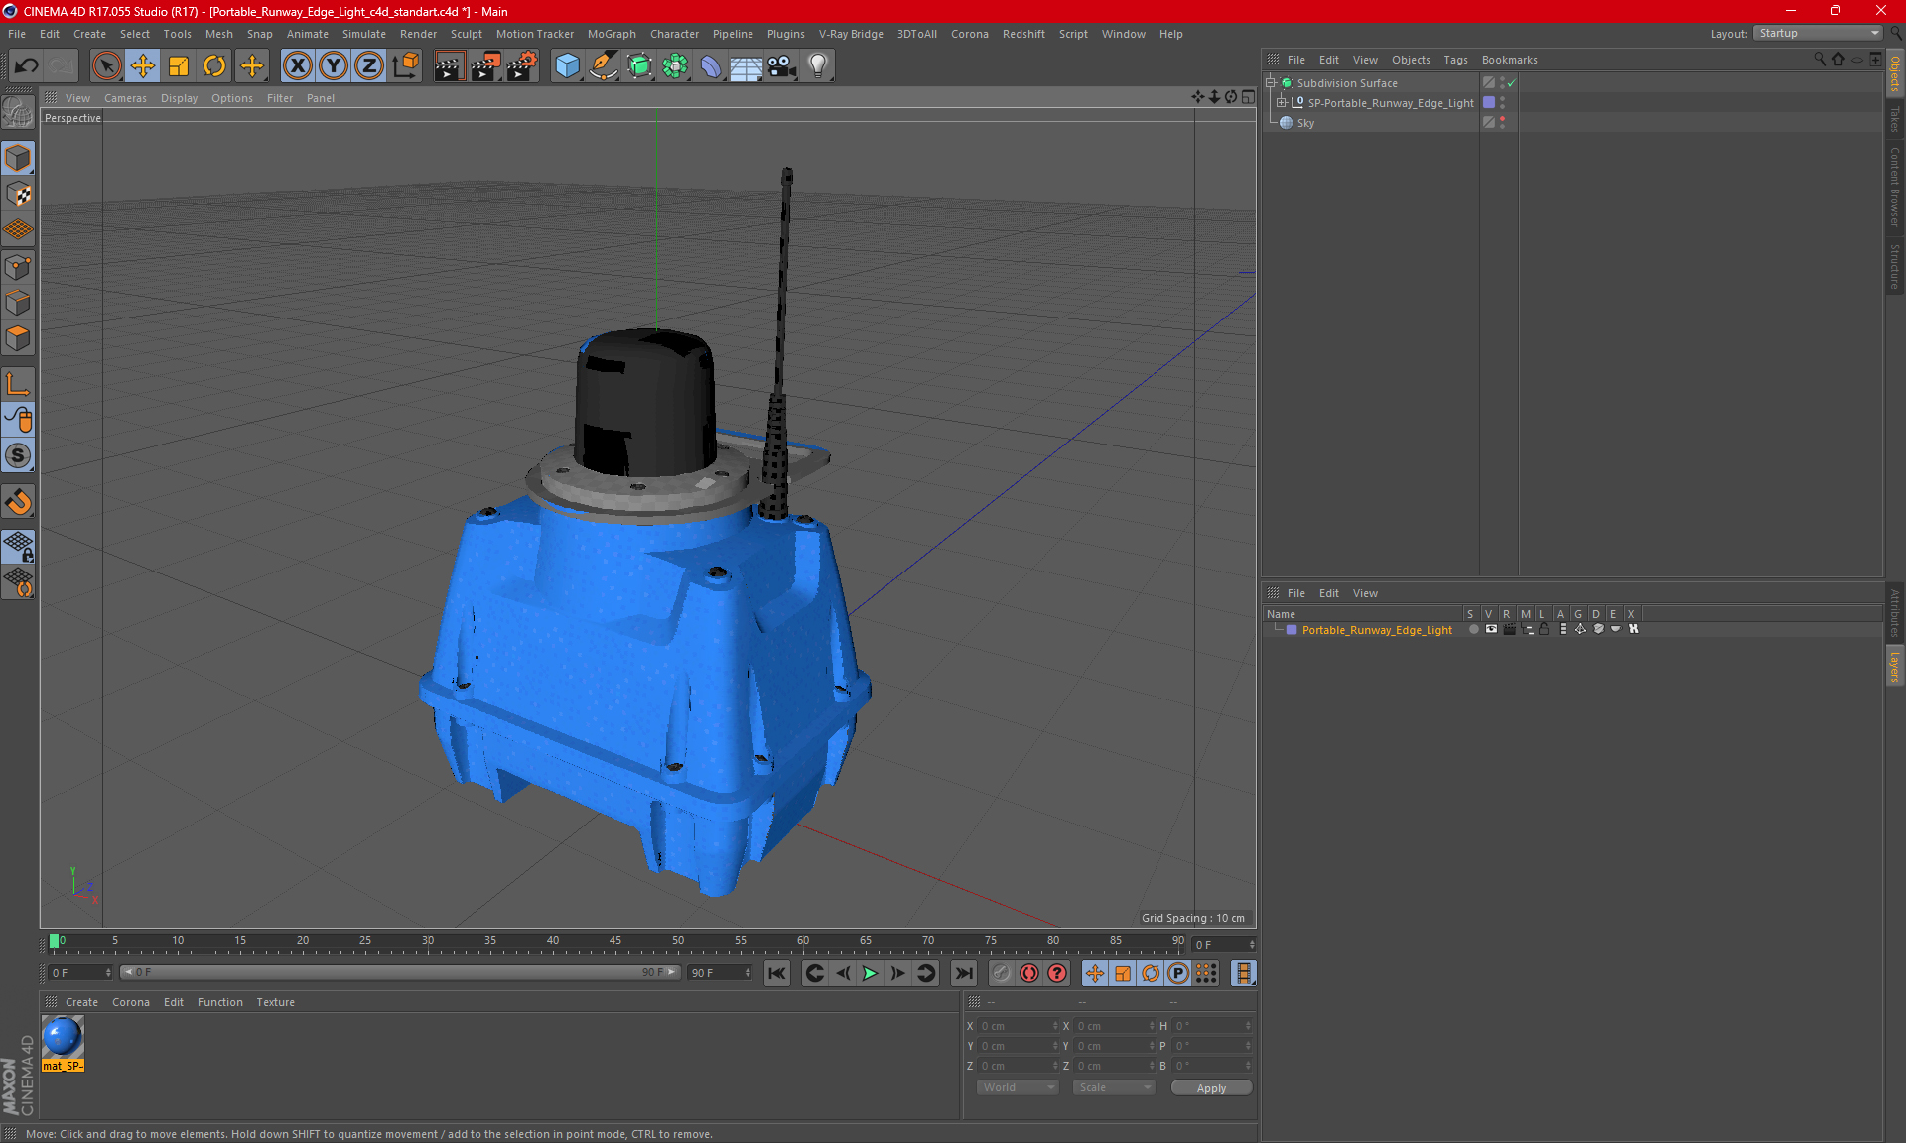Toggle layer solo for Portable_Runway_Edge_Light
This screenshot has height=1143, width=1906.
(x=1473, y=630)
